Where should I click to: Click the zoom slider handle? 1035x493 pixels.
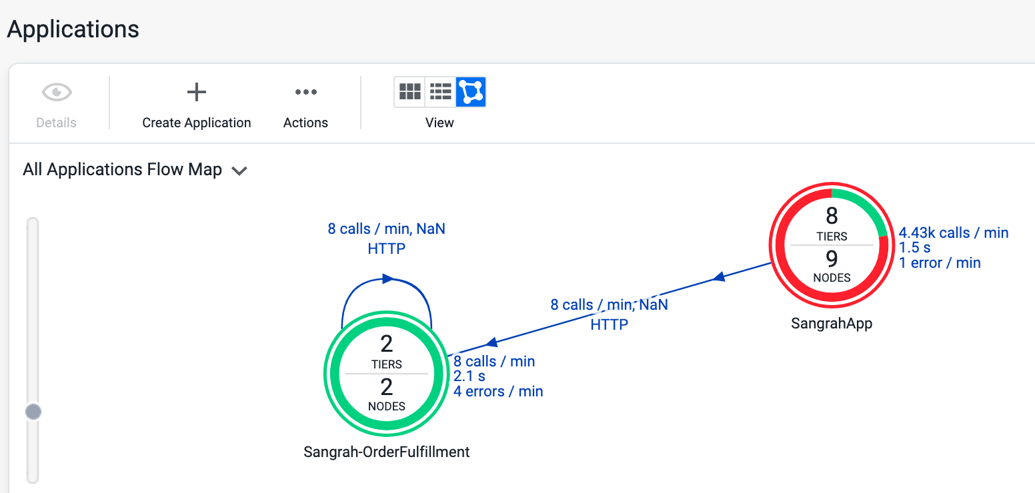[x=33, y=412]
